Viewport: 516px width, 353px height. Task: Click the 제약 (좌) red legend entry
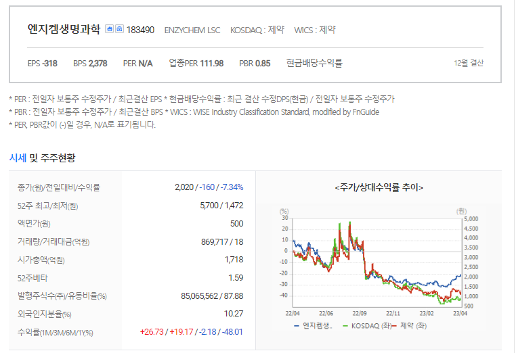click(x=410, y=326)
